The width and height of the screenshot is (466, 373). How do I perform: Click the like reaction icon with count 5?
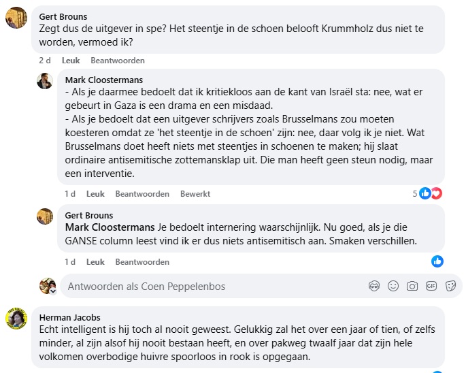coord(425,193)
